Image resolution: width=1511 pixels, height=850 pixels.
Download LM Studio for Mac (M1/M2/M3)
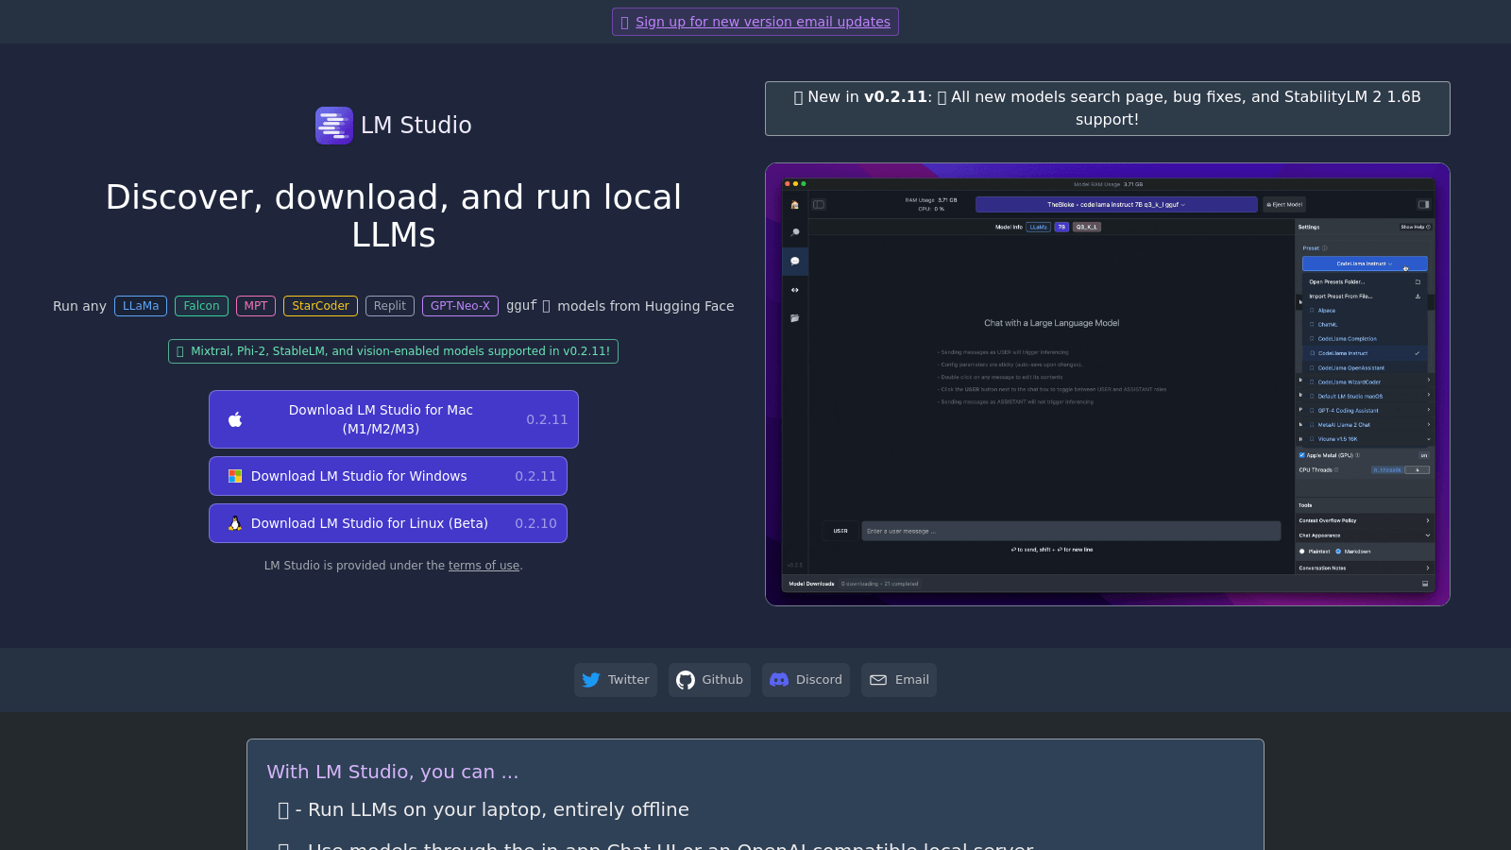click(394, 419)
